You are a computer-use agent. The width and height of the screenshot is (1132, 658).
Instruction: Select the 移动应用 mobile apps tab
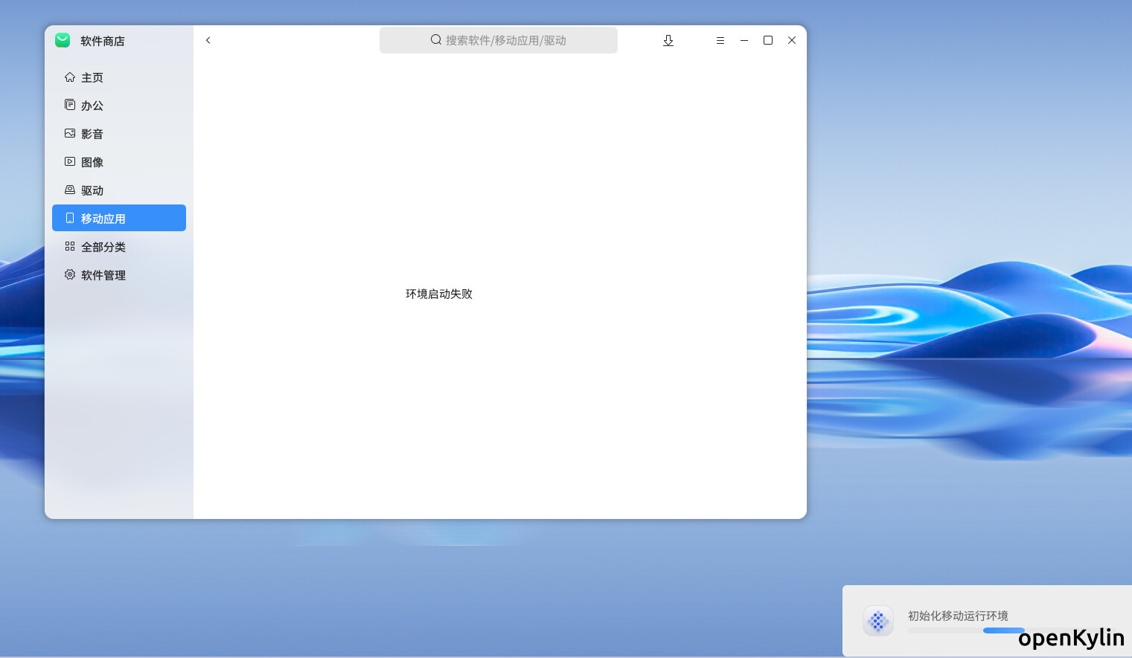pyautogui.click(x=119, y=219)
